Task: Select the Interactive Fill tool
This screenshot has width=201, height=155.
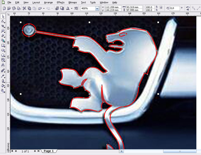Action: coord(3,91)
